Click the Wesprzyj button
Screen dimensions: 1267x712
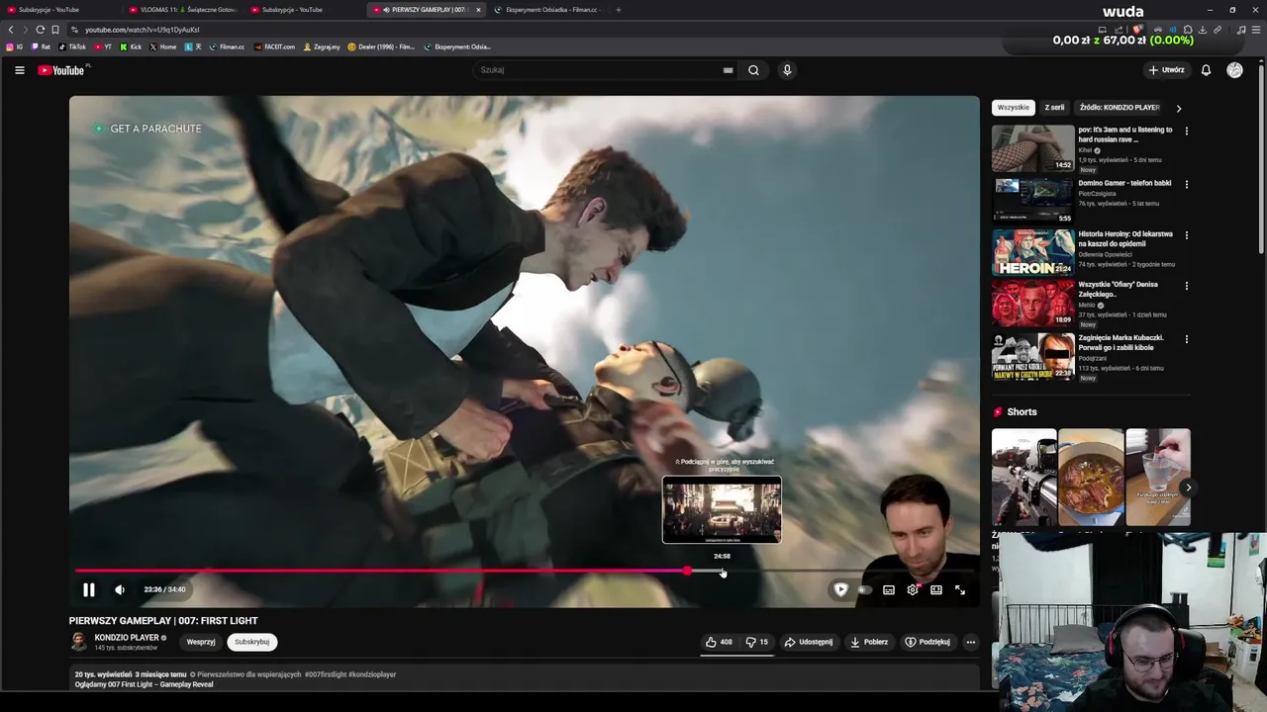[201, 642]
